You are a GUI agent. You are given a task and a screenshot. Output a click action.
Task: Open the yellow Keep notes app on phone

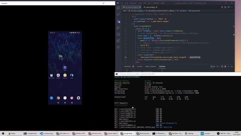(65, 75)
